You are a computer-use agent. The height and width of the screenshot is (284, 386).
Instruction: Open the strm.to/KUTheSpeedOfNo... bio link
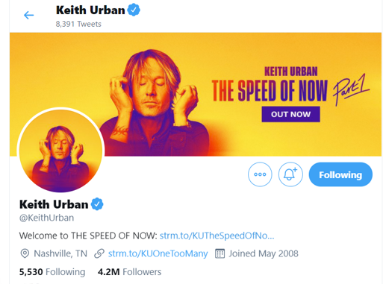[217, 236]
